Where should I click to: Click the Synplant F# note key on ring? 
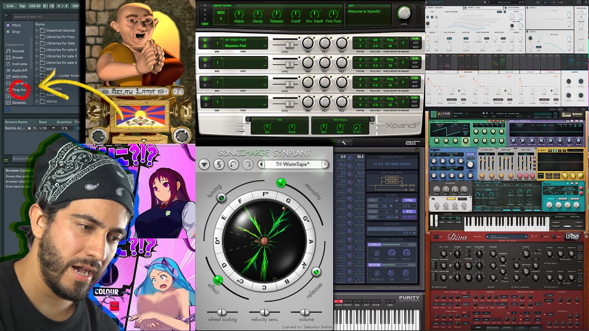coord(266,195)
